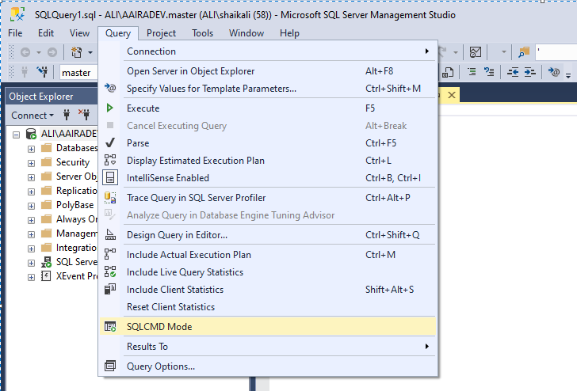Open the View menu
Screen dimensions: 577x391
pyautogui.click(x=79, y=33)
